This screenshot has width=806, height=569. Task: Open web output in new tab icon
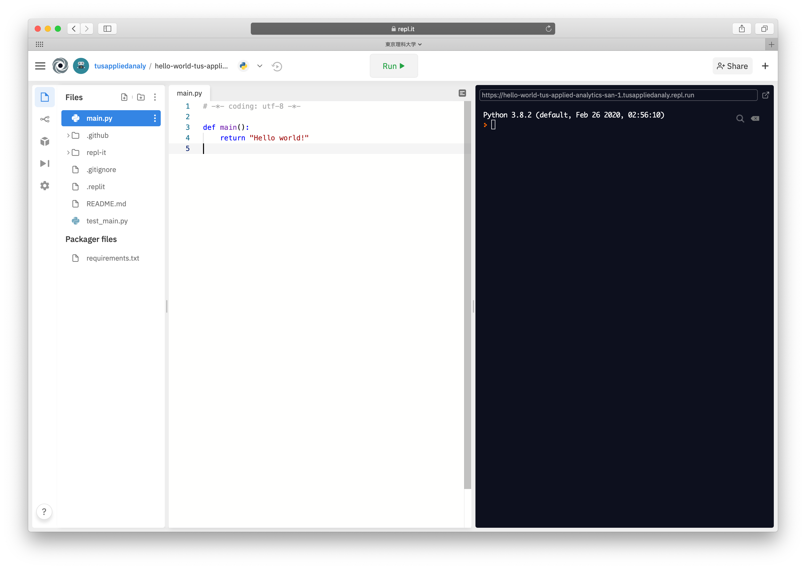(x=766, y=95)
